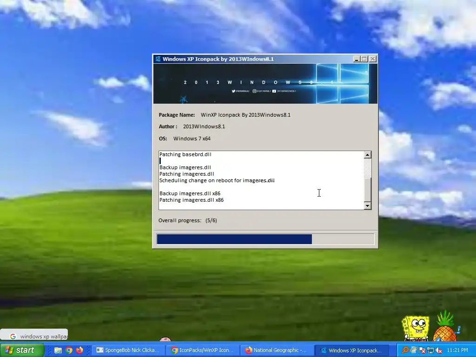Click the 11:21 PM taskbar clock
476x357 pixels.
click(x=457, y=350)
